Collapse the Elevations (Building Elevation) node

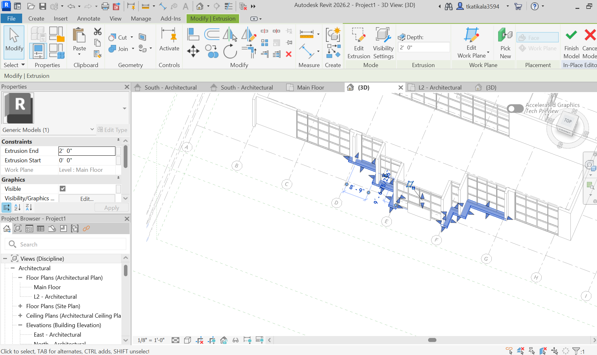tap(20, 325)
